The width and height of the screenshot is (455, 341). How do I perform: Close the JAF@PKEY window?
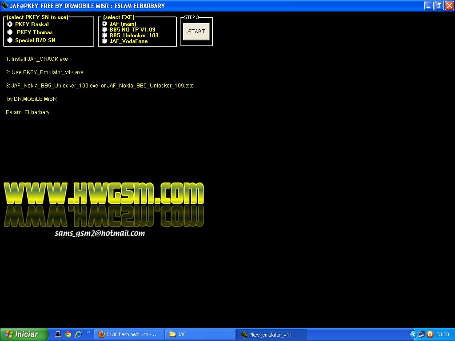(x=449, y=5)
